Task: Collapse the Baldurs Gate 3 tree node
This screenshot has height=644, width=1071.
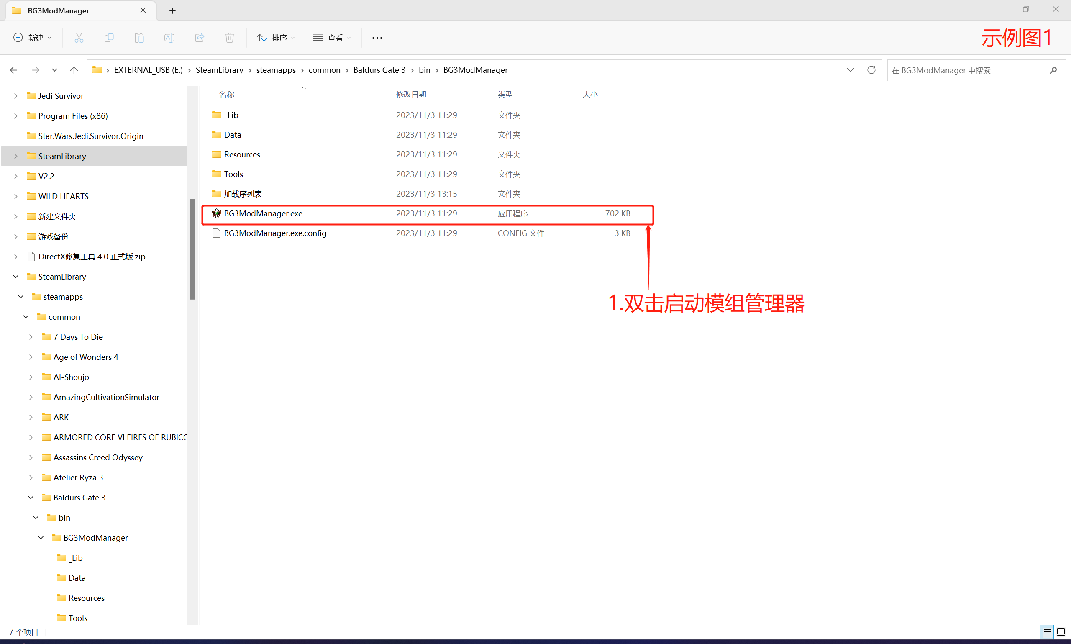Action: 31,497
